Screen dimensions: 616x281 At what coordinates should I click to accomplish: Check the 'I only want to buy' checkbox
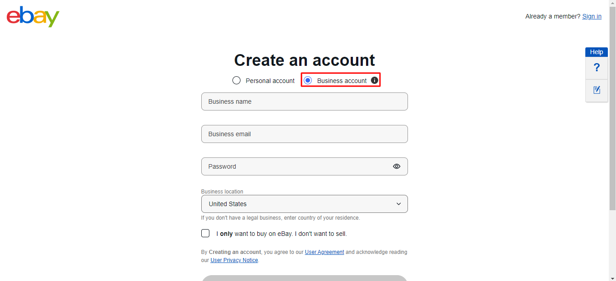[205, 233]
